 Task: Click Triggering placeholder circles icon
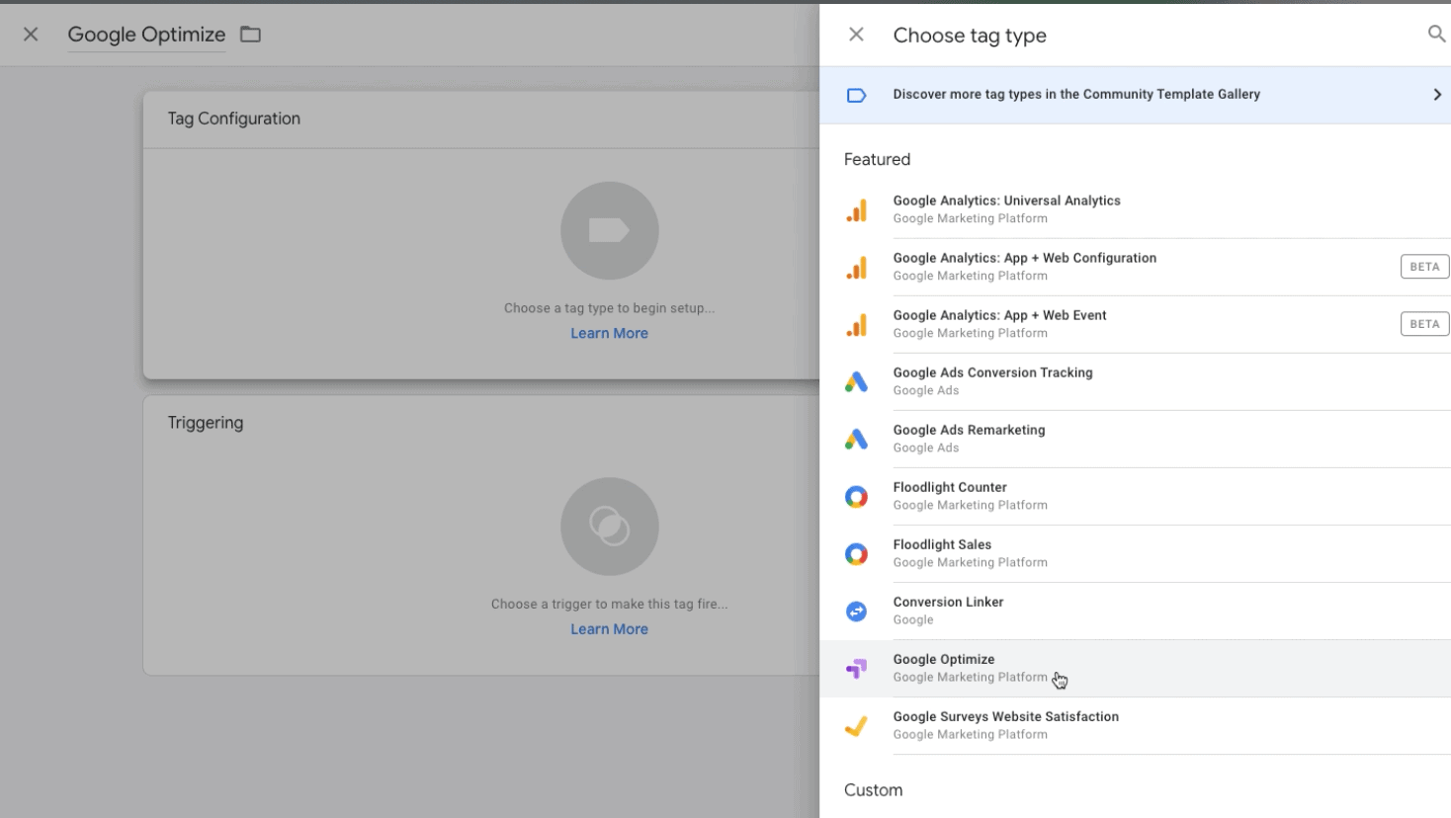(609, 527)
